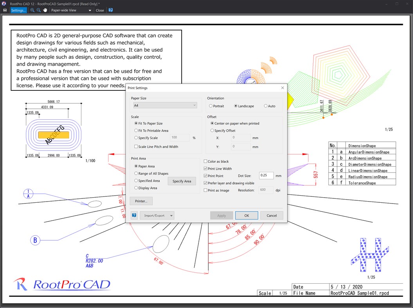Activate the Pan hand tool
Screen dimensions: 413x308
point(45,10)
